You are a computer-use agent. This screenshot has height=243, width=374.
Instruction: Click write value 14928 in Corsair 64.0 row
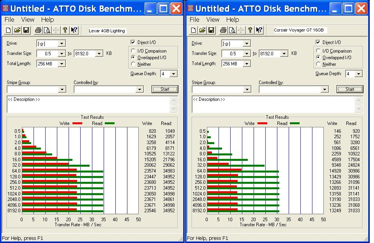(335, 171)
